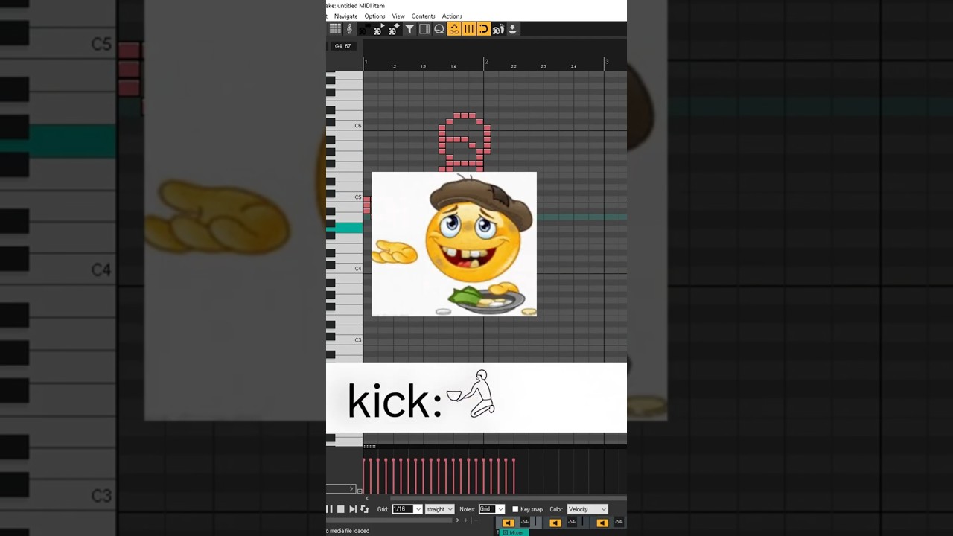Click top MIDI note of pixel drawing
The image size is (953, 536).
(465, 115)
